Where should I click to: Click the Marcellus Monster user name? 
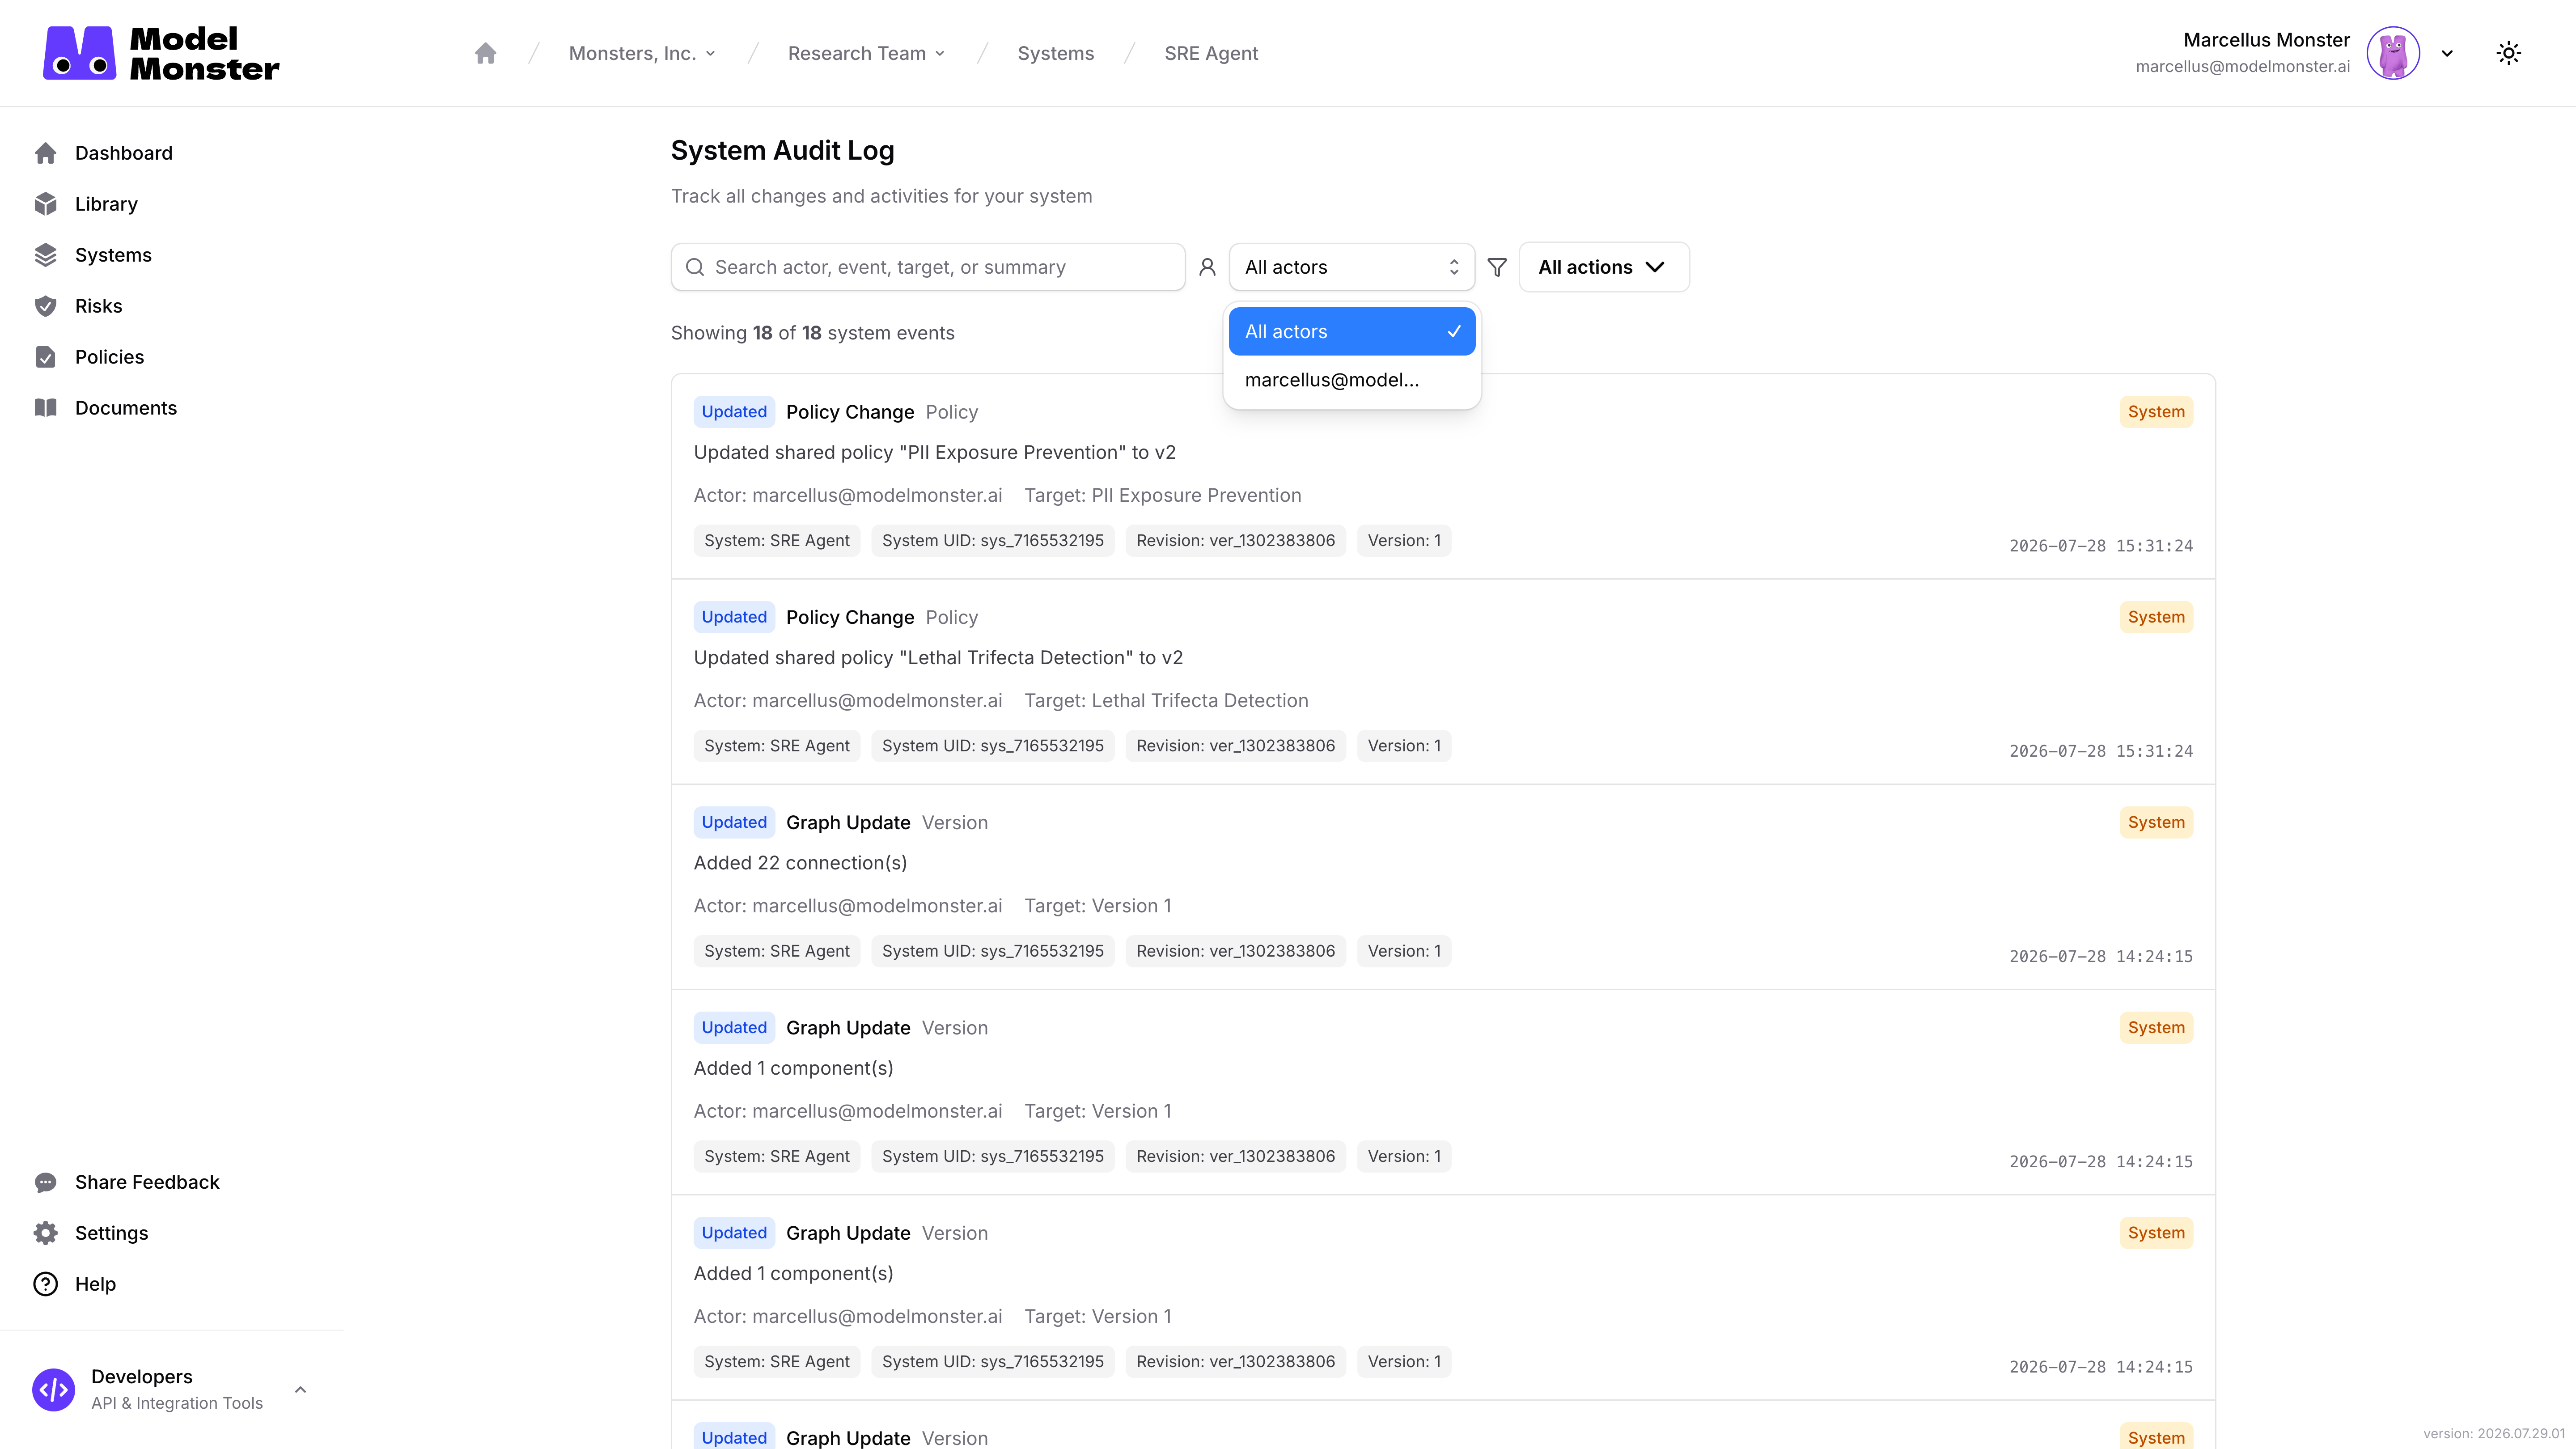point(2266,40)
